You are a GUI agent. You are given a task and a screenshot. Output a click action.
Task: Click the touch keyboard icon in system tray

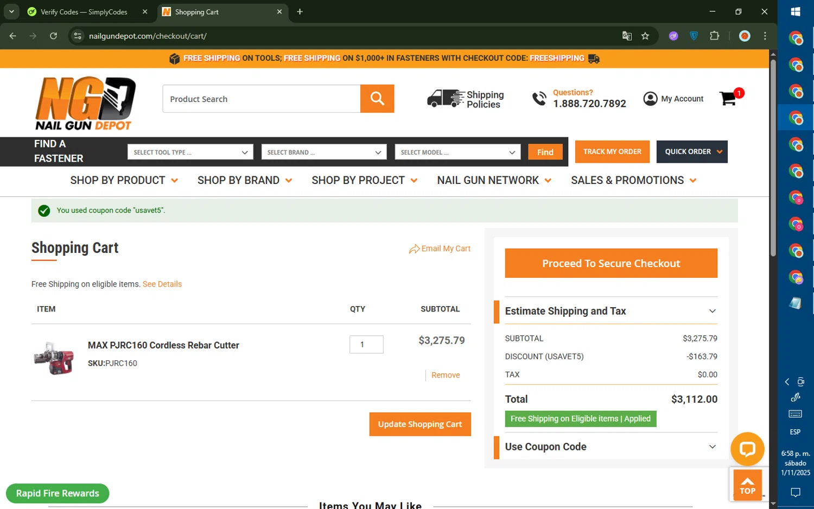pos(796,414)
